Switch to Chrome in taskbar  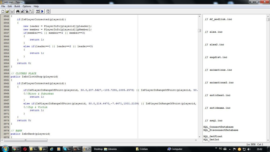(16, 149)
